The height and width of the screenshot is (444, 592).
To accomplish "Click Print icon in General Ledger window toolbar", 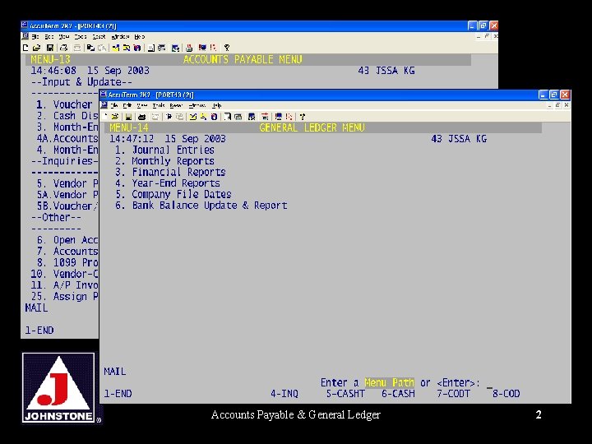I will click(x=141, y=117).
